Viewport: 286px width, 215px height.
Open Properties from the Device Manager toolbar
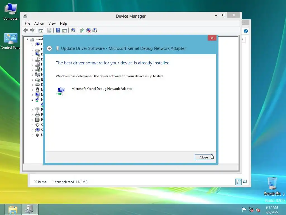point(49,30)
